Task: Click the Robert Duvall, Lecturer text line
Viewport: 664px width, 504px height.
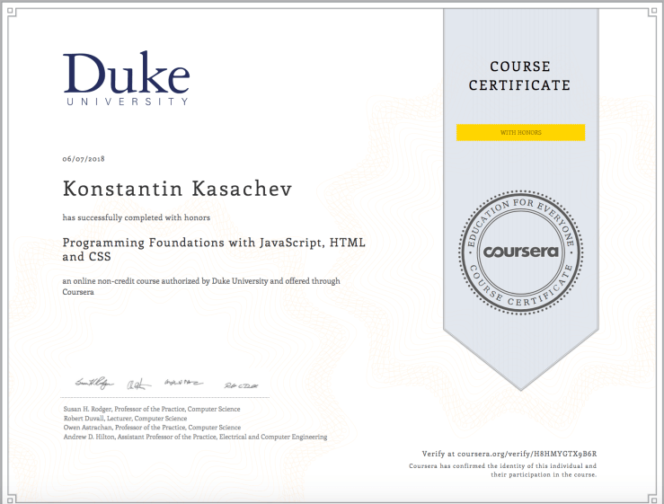Action: pos(125,419)
